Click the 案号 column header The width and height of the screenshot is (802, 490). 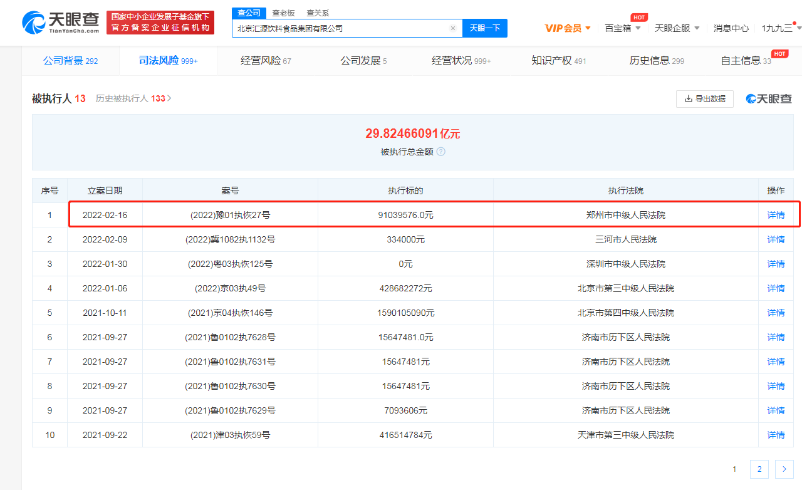pyautogui.click(x=230, y=190)
